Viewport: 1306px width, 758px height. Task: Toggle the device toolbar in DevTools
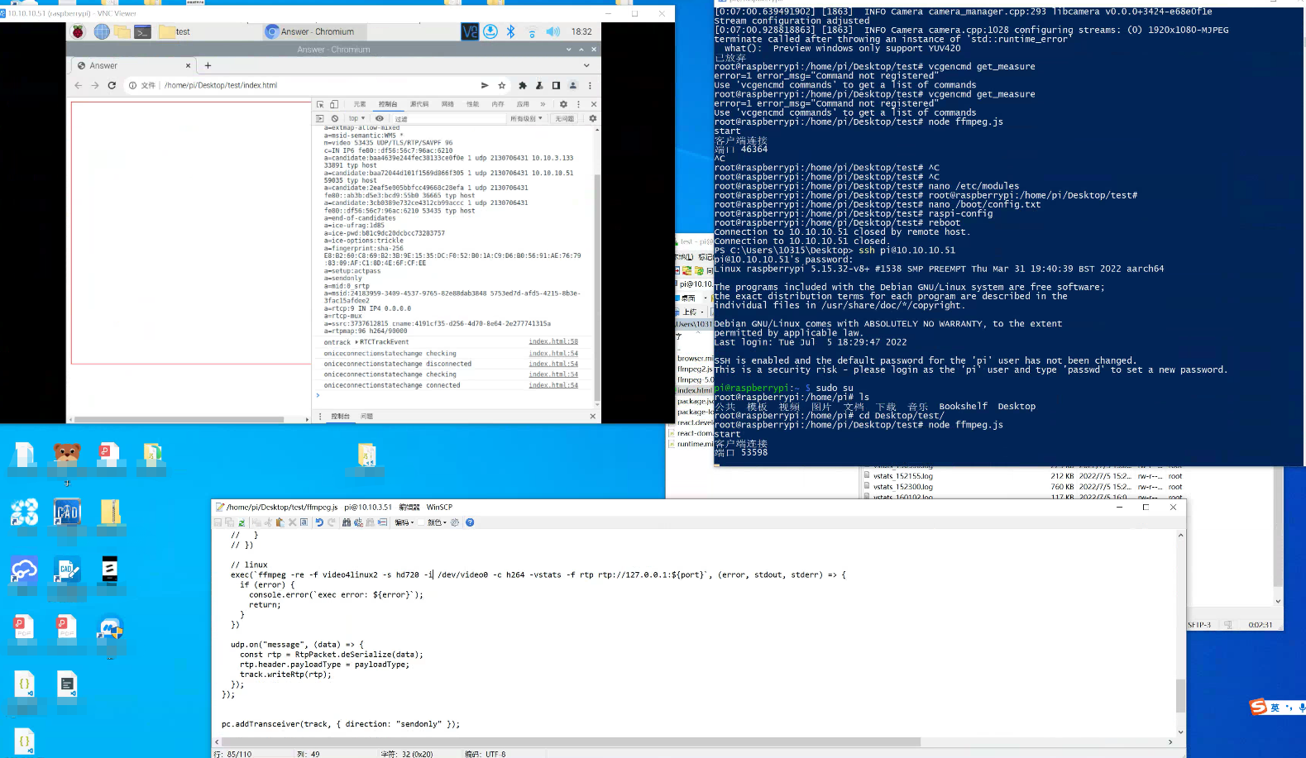click(x=334, y=105)
